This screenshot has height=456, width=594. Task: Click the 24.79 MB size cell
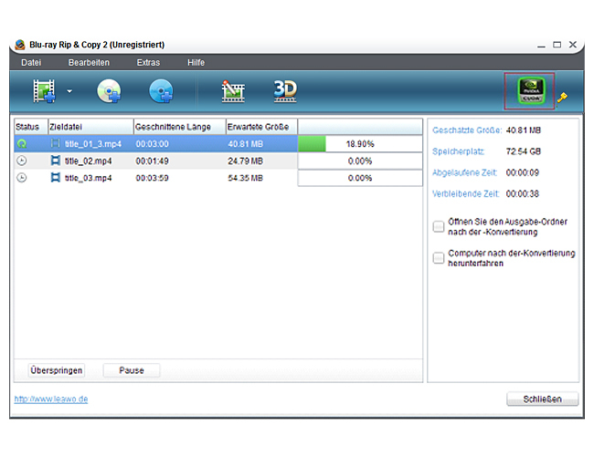coord(245,161)
